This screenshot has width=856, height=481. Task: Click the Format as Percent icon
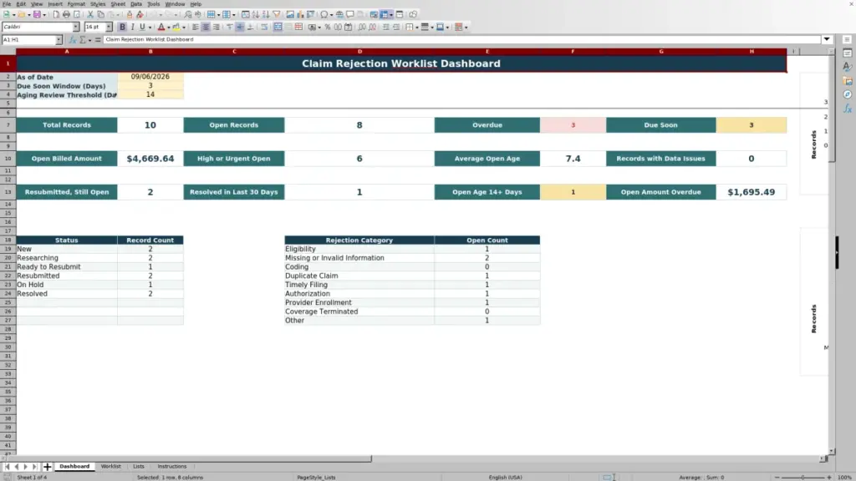[x=328, y=28]
